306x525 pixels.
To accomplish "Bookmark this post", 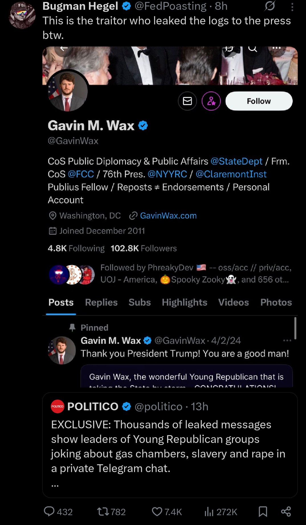I will click(x=263, y=512).
